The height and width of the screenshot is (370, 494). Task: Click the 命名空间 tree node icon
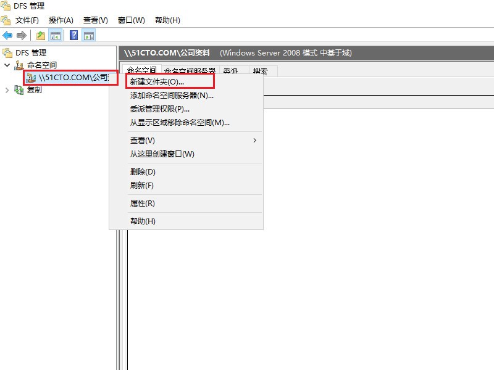tap(20, 65)
